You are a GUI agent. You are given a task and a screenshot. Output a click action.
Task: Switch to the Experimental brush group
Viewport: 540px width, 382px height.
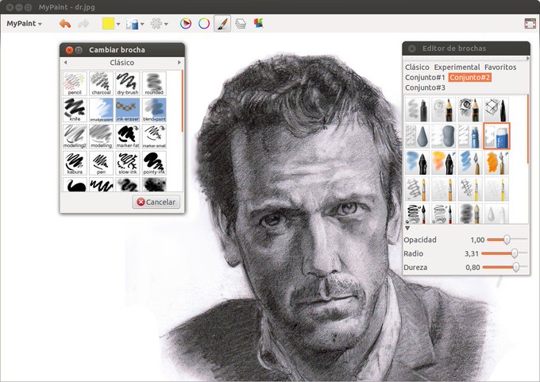pyautogui.click(x=457, y=68)
